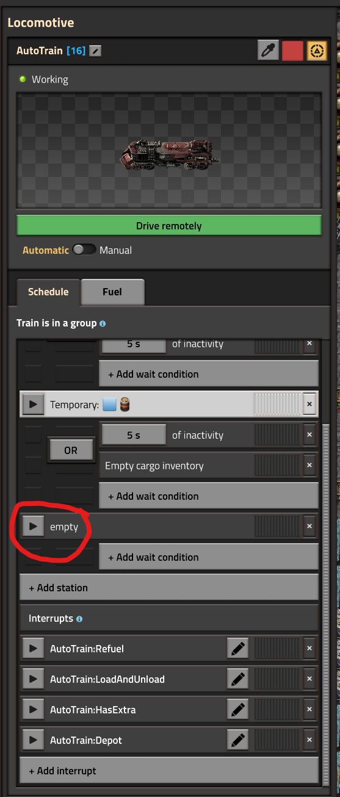Select the color picker eyedropper icon
Viewport: 340px width, 797px height.
point(268,51)
